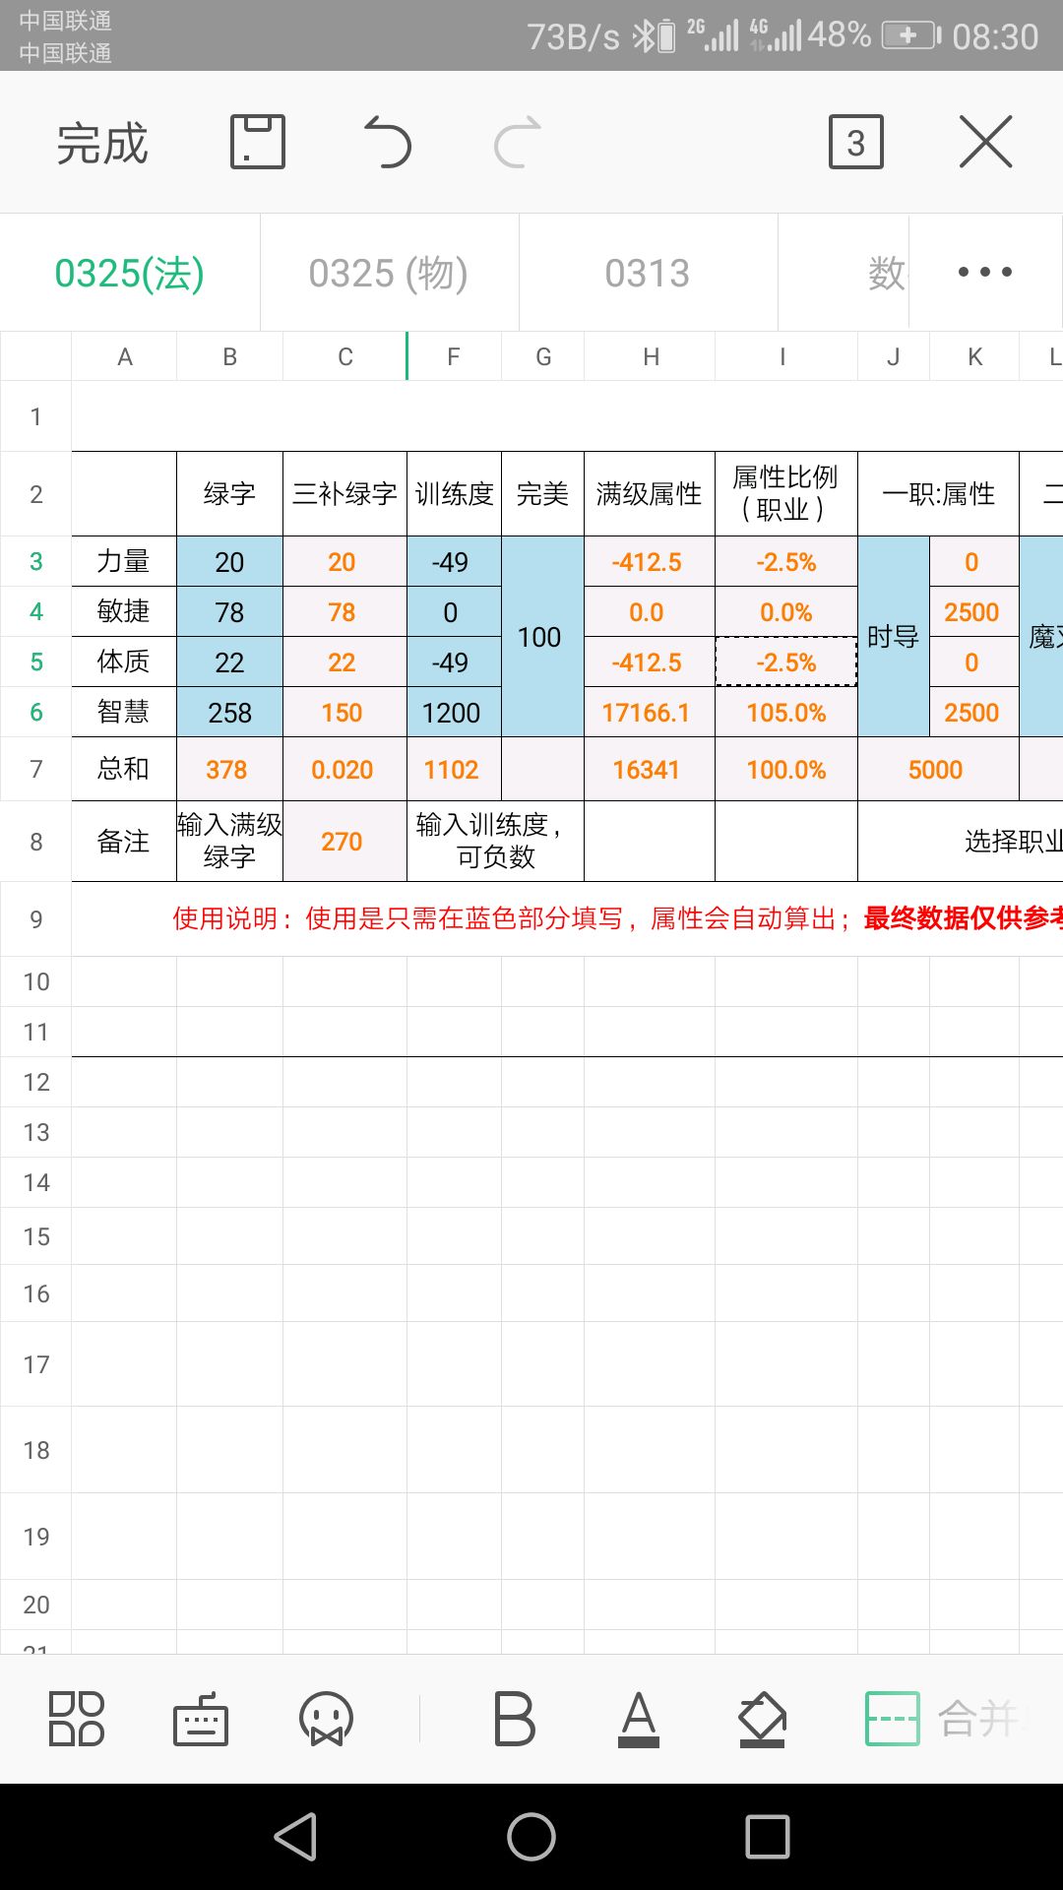Image resolution: width=1063 pixels, height=1890 pixels.
Task: Select the merged 完美 value 100 cell
Action: 542,637
